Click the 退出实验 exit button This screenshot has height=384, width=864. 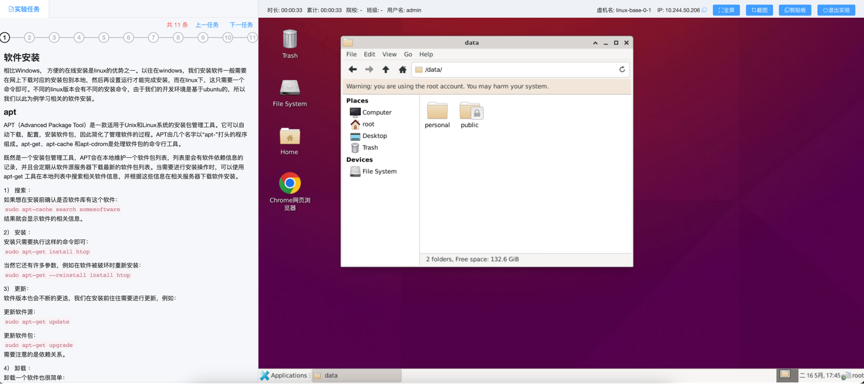pyautogui.click(x=836, y=10)
